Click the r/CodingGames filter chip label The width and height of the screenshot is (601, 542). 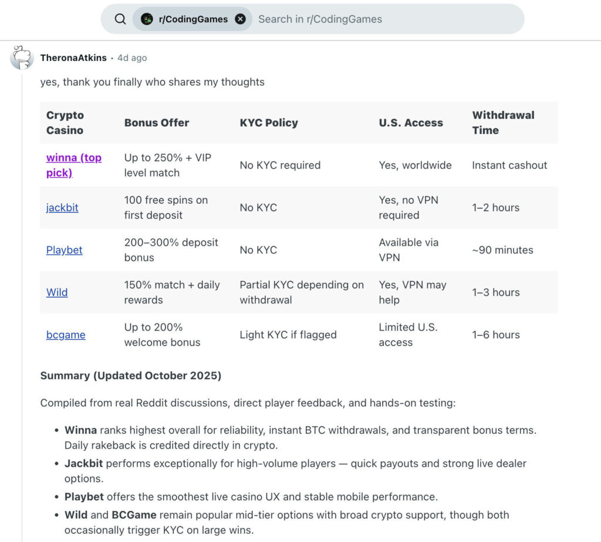(x=193, y=19)
